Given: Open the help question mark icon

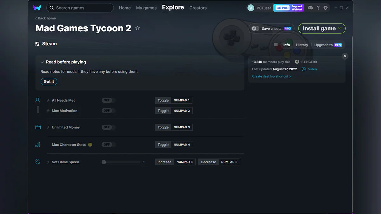Looking at the screenshot, I should click(318, 8).
